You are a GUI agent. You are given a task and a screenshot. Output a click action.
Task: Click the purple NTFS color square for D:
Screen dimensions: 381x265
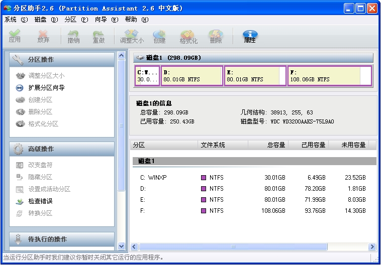click(204, 189)
